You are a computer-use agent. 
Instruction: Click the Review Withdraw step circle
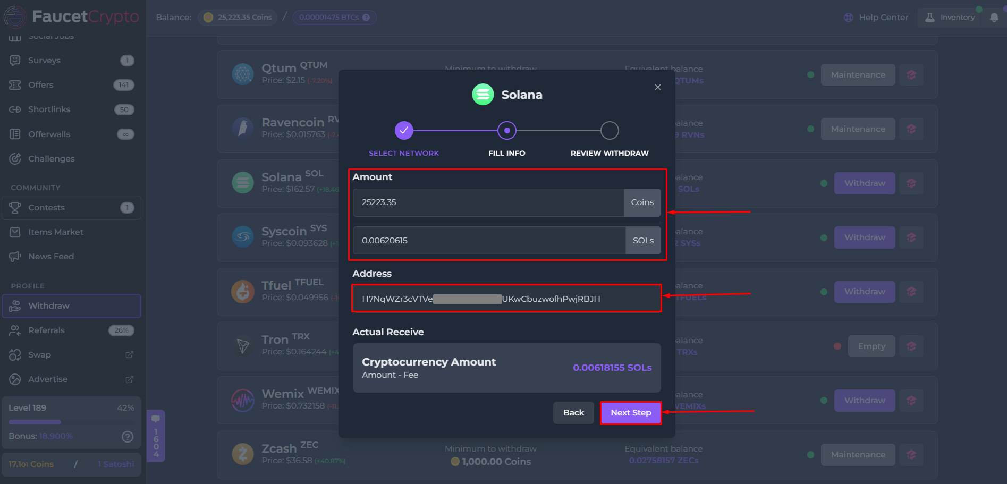610,130
